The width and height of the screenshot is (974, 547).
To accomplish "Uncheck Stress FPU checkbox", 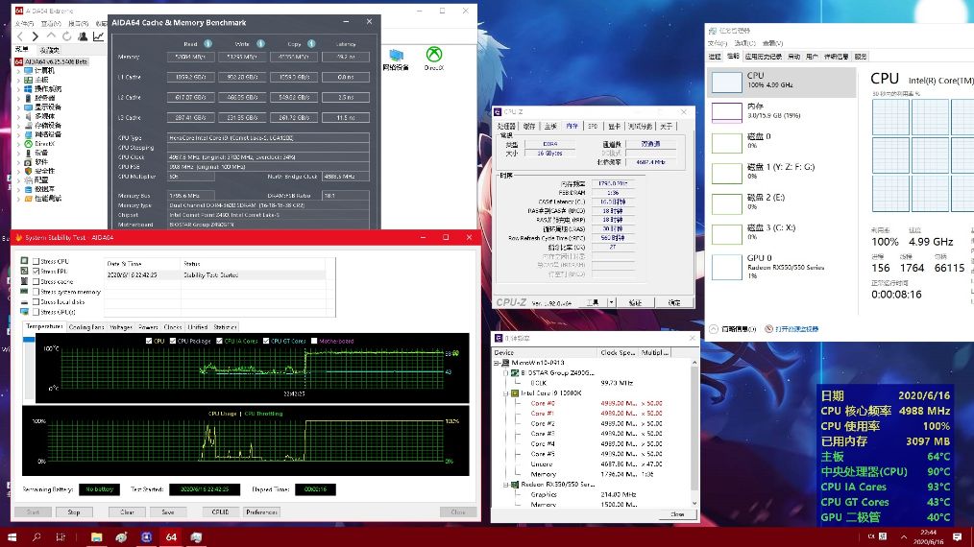I will (x=37, y=272).
